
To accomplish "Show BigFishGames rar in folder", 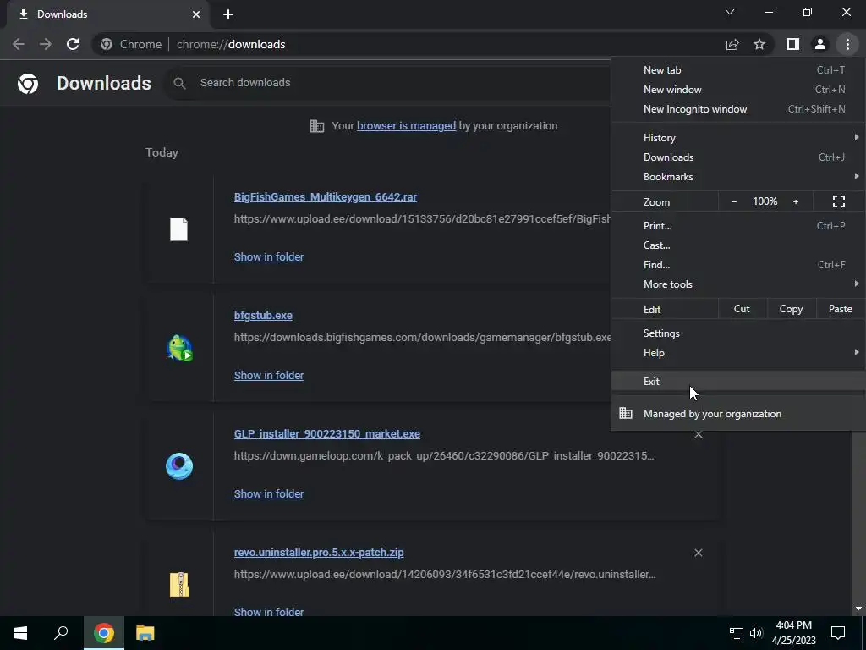I will tap(269, 256).
